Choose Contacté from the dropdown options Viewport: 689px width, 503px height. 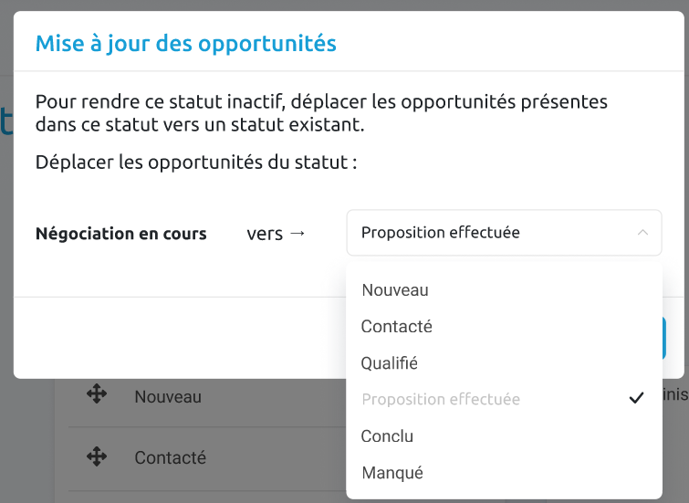point(504,327)
